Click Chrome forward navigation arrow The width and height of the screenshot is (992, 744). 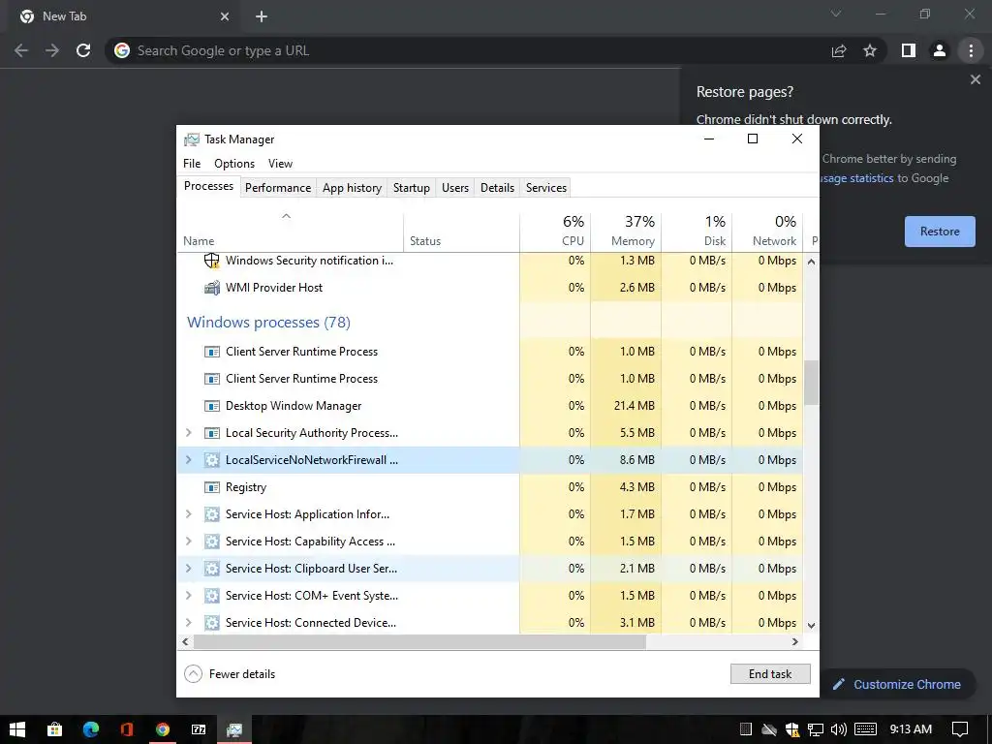click(x=52, y=50)
